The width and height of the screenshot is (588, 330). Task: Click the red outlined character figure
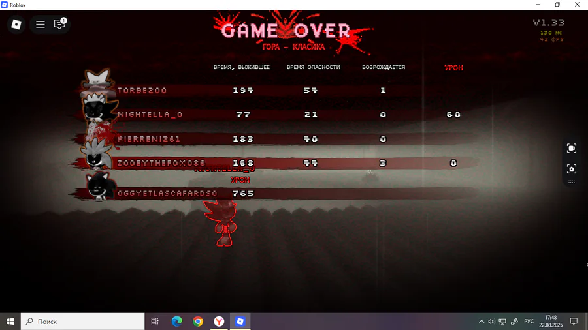click(x=222, y=223)
